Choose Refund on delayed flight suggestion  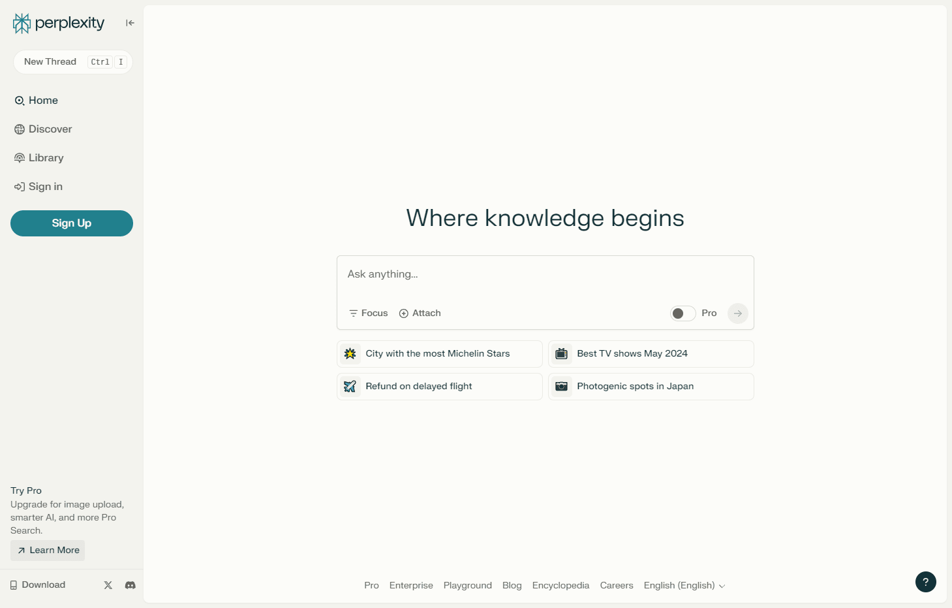pos(440,387)
